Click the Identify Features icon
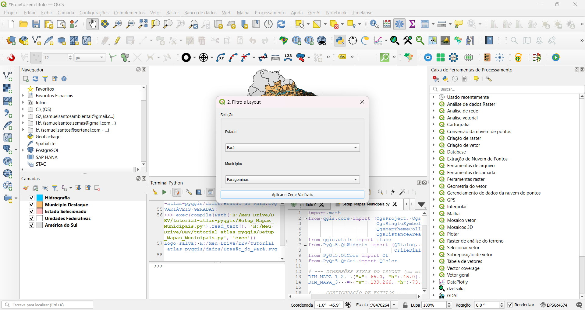 [x=374, y=24]
